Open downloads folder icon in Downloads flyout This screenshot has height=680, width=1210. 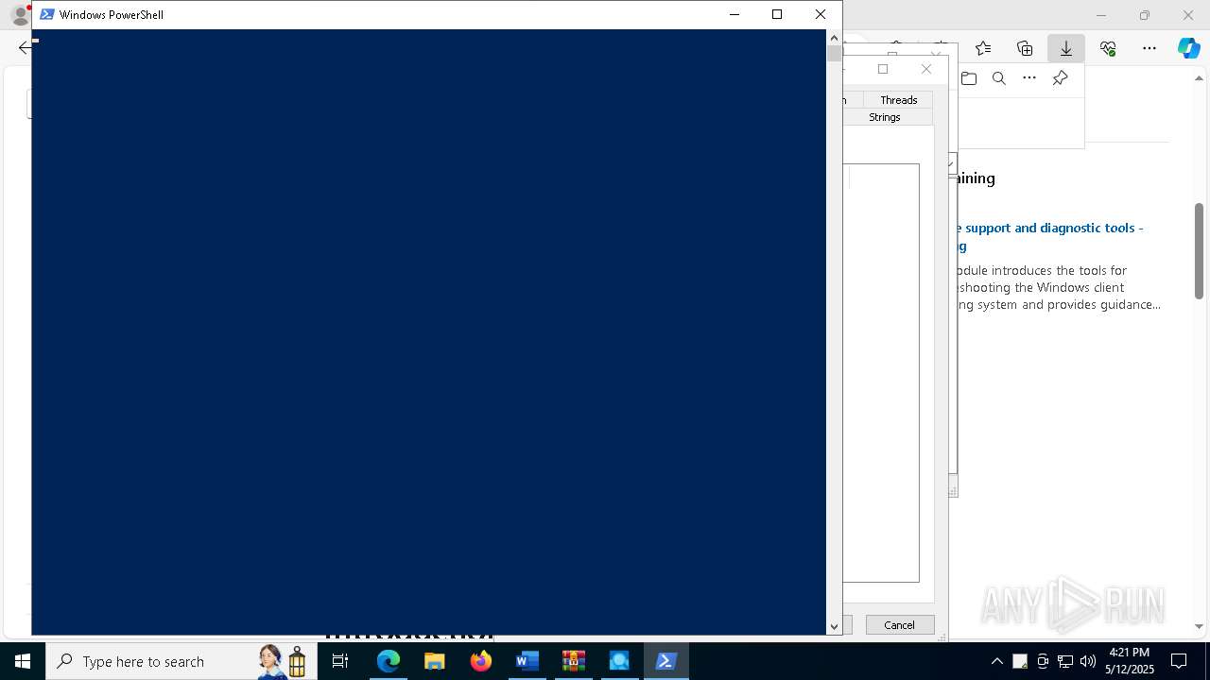coord(969,78)
